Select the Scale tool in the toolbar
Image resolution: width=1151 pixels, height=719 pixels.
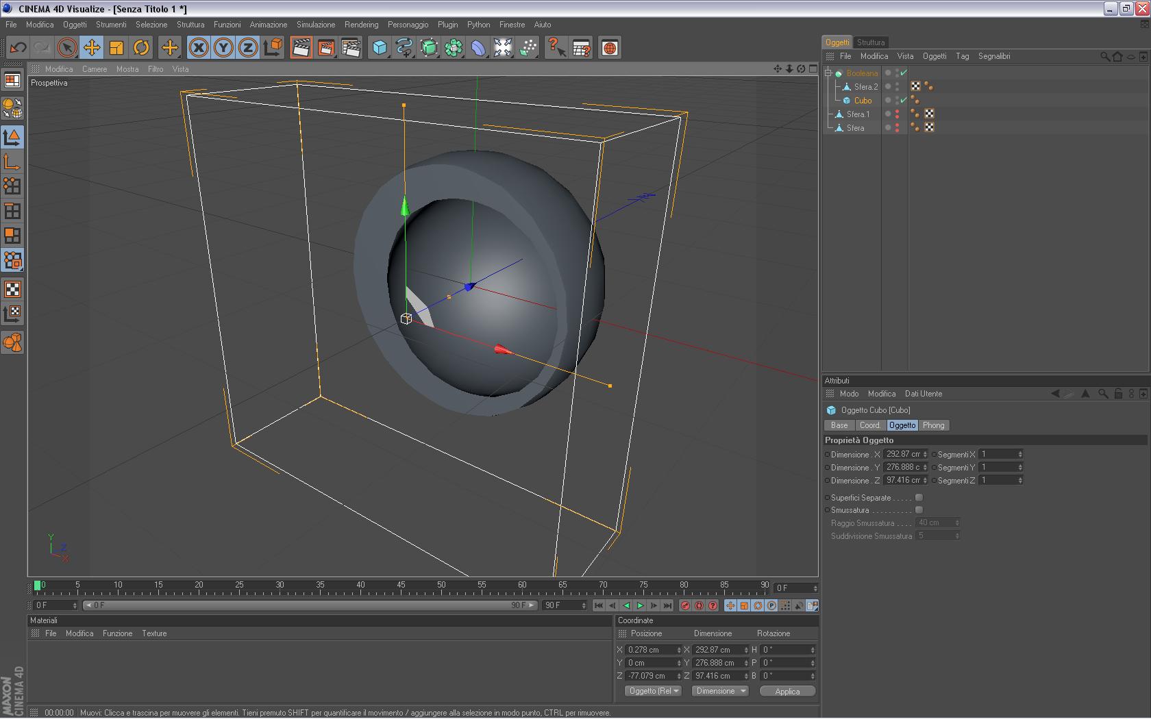116,48
